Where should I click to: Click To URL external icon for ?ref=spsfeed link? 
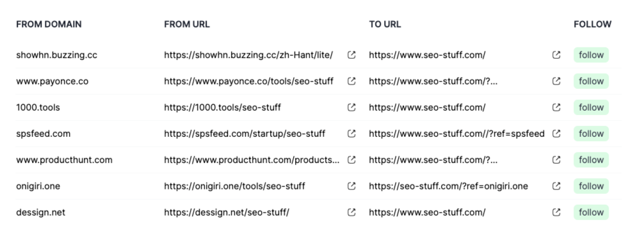coord(556,134)
